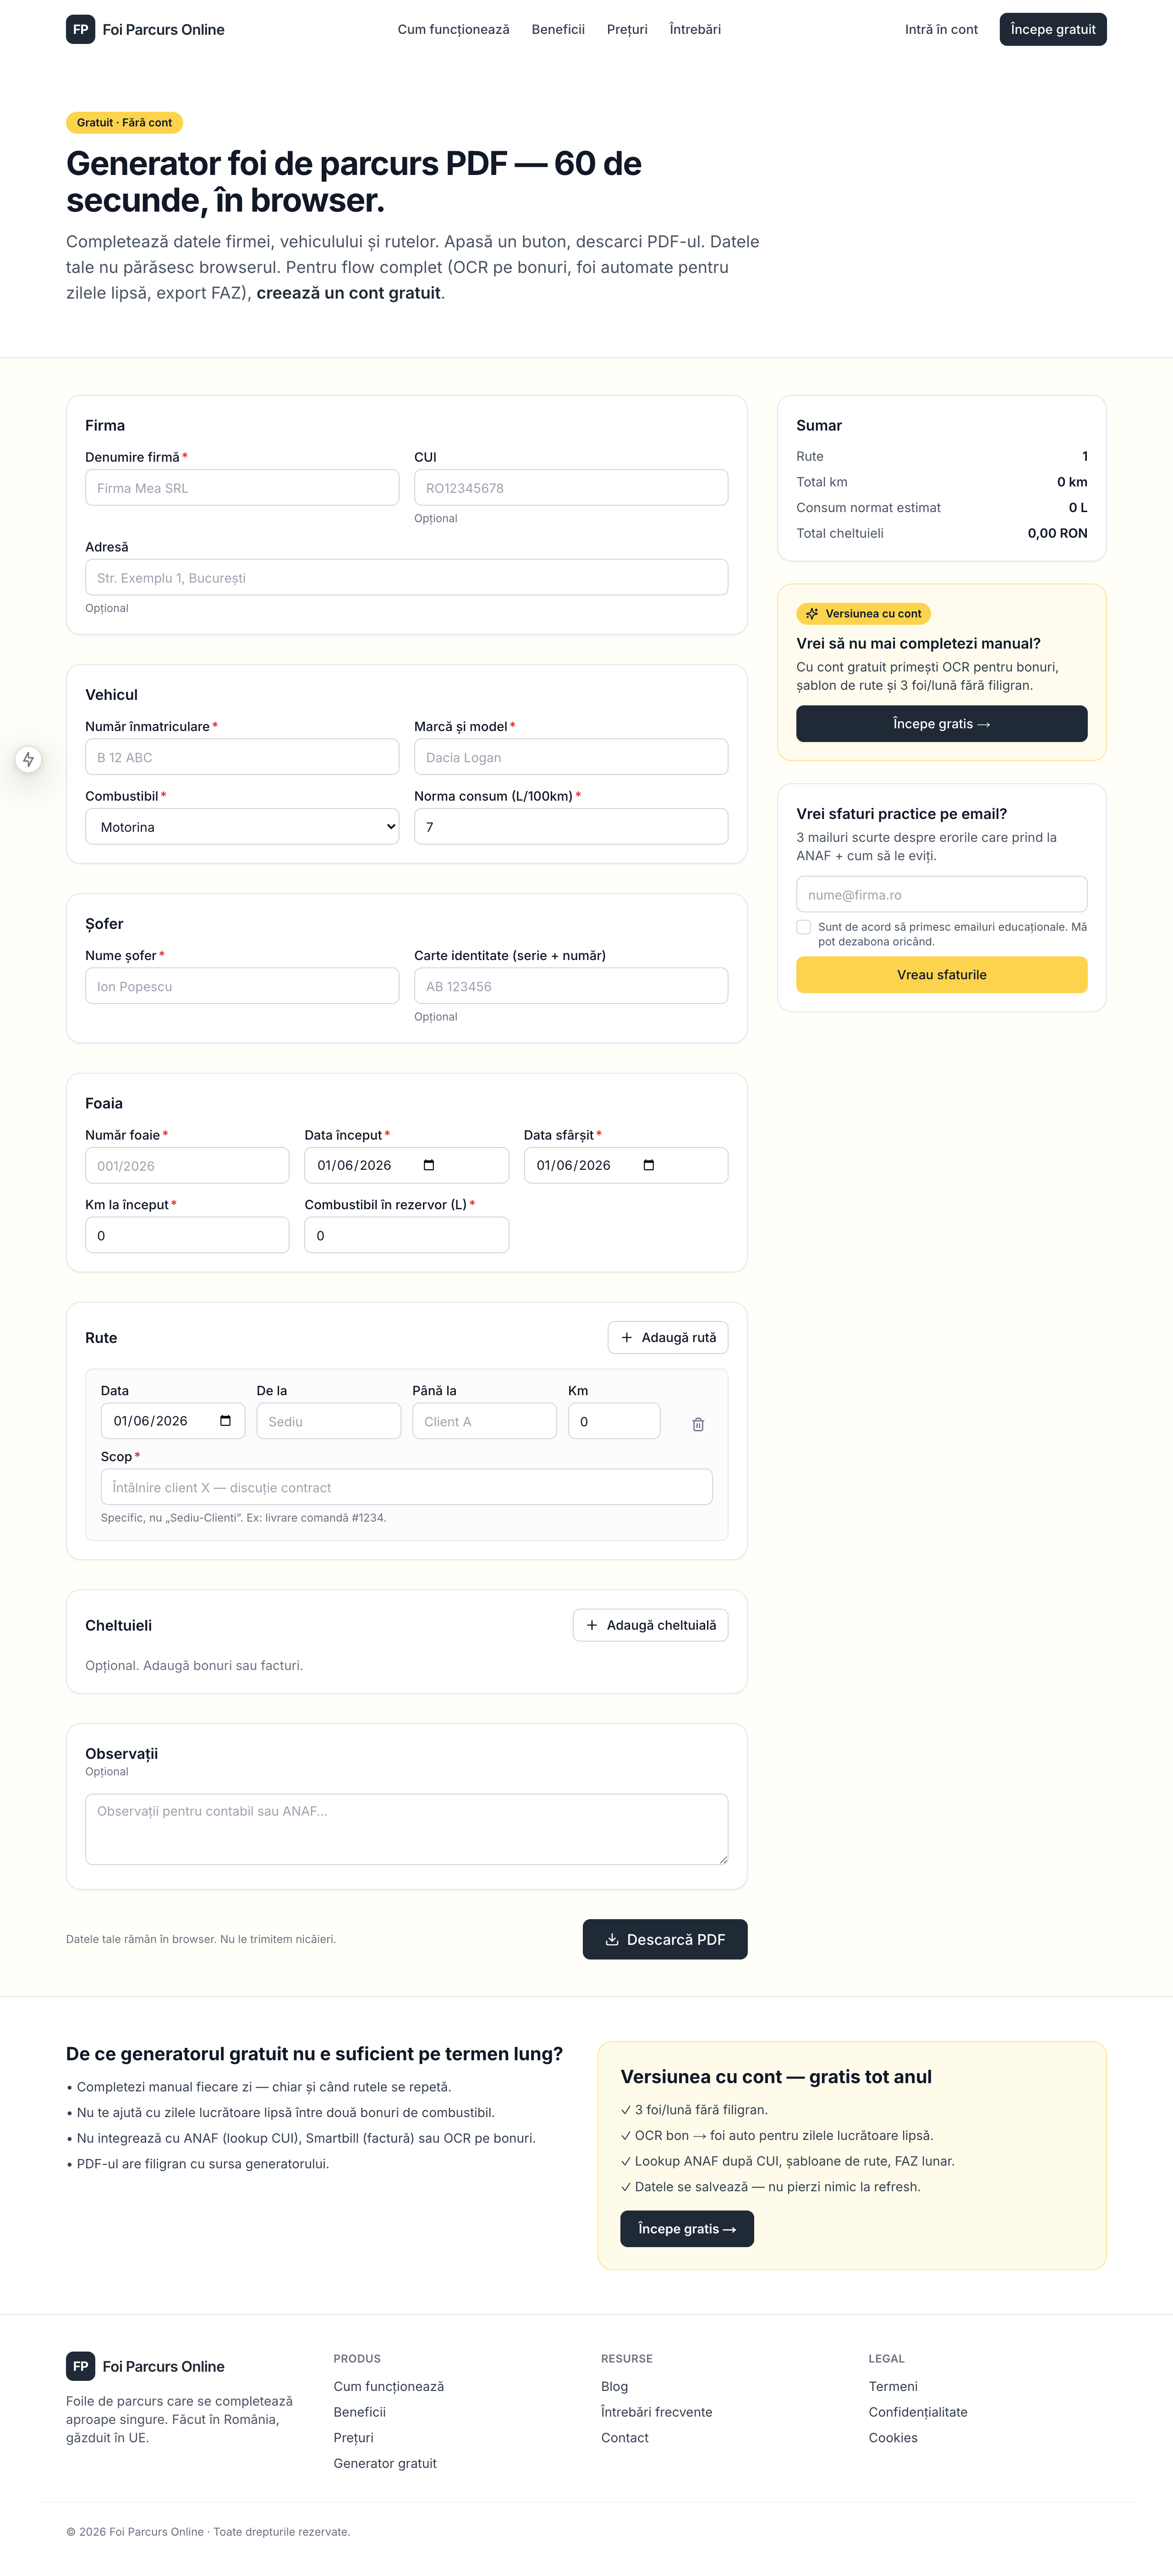Open the Prețuri menu item
Image resolution: width=1173 pixels, height=2576 pixels.
tap(627, 29)
